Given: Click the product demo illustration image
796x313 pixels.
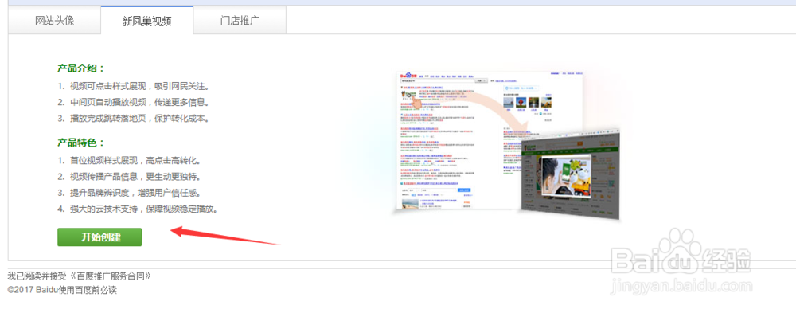Looking at the screenshot, I should pyautogui.click(x=508, y=146).
